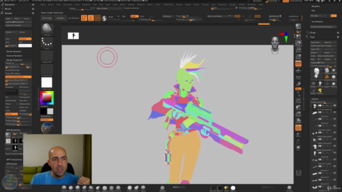Collapse the Tool palette on right
The width and height of the screenshot is (342, 192).
click(x=312, y=37)
